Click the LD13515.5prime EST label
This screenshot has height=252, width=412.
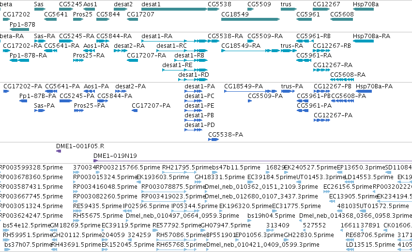click(x=370, y=244)
